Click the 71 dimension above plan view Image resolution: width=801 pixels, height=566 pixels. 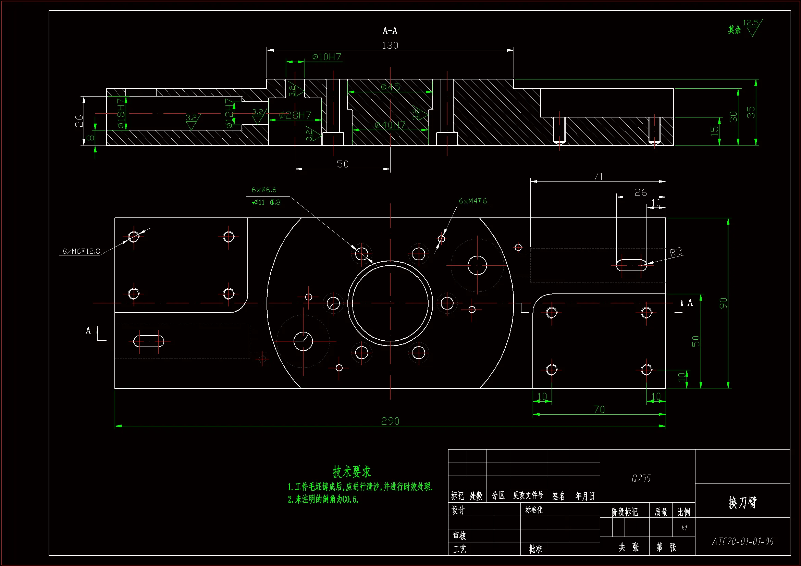click(x=598, y=177)
